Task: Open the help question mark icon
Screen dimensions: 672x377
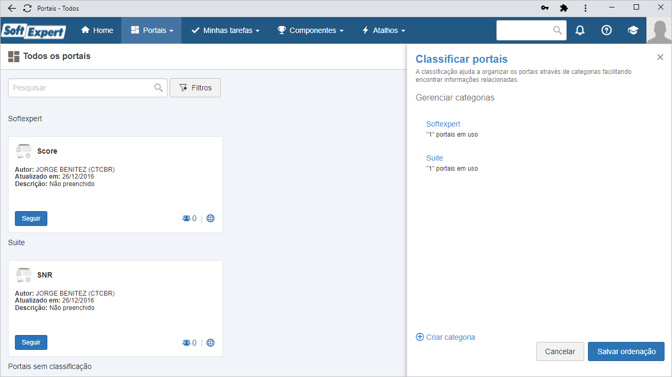Action: [x=606, y=30]
